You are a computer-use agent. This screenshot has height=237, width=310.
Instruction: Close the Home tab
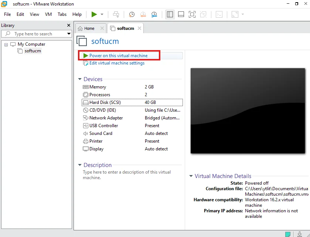click(102, 28)
